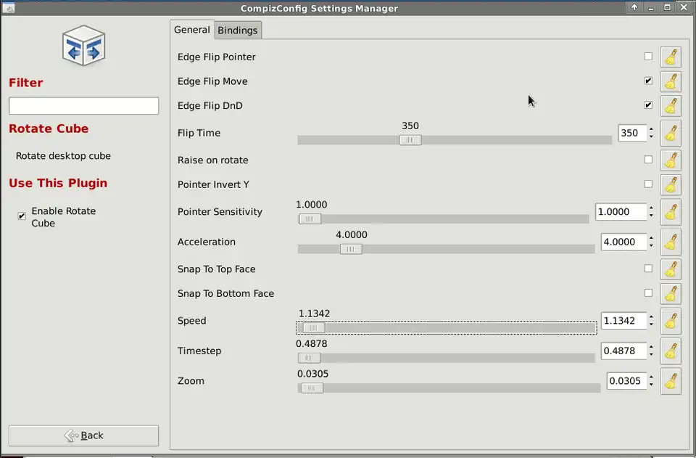696x458 pixels.
Task: Reset Pointer Sensitivity to its default value
Action: tap(671, 212)
